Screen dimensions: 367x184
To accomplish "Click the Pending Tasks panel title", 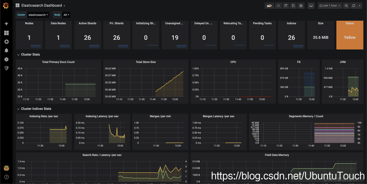I will click(x=262, y=23).
